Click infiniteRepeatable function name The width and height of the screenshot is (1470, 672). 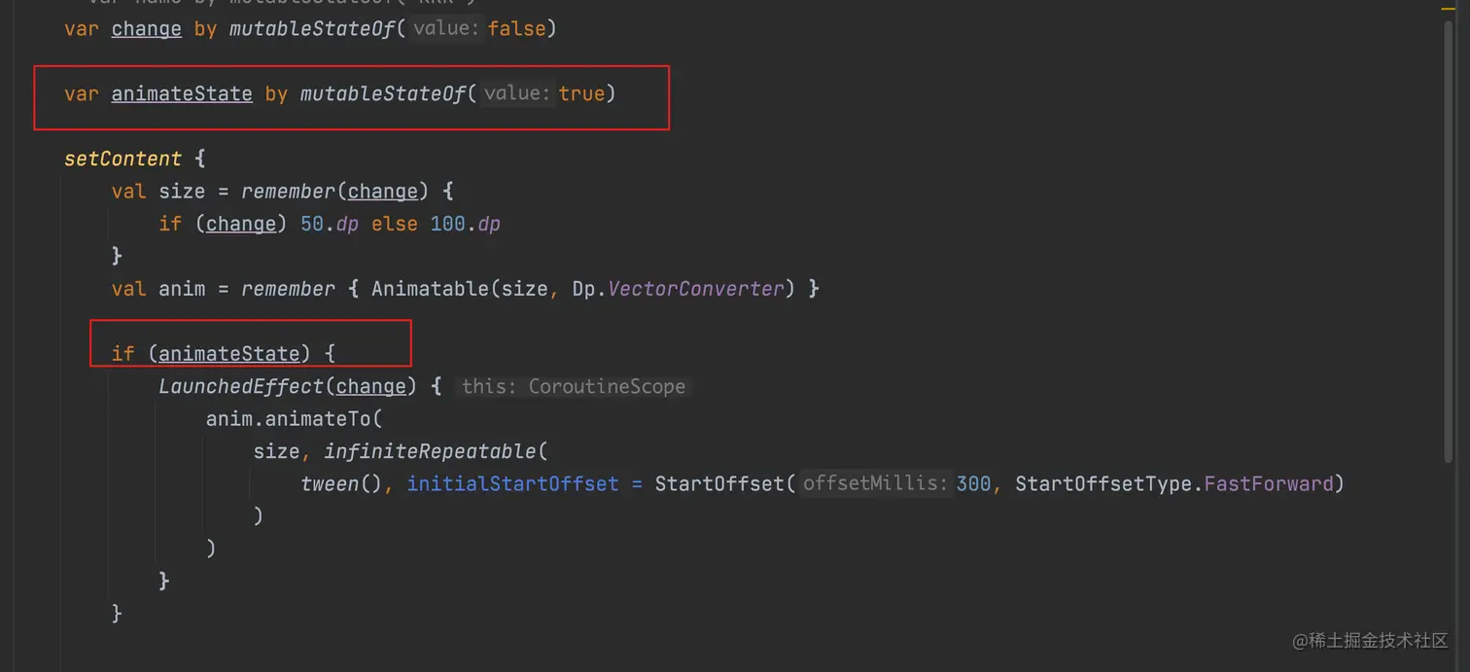pyautogui.click(x=430, y=451)
